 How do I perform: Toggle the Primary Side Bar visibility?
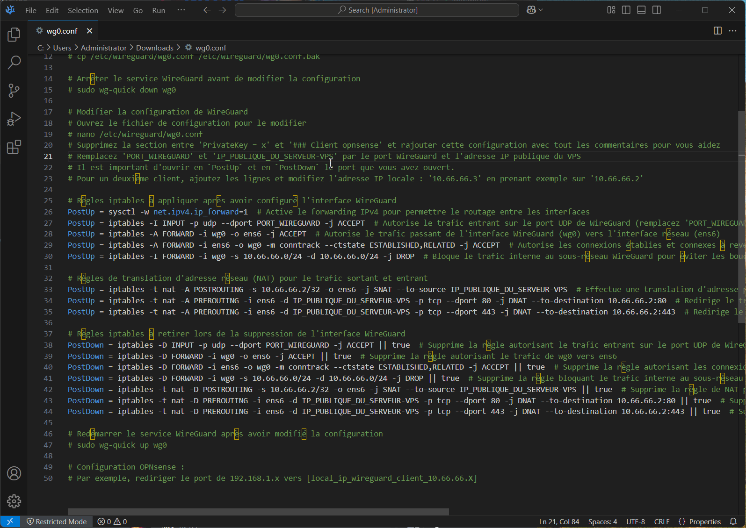[x=626, y=10]
